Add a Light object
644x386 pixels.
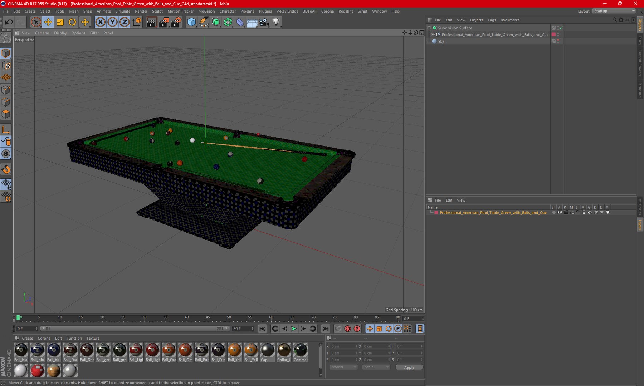point(276,22)
